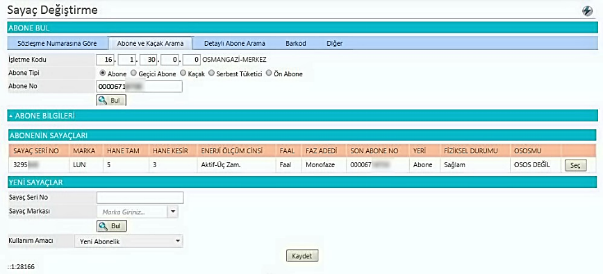Viewport: 603px width, 274px height.
Task: Click the ::1:28166 status text
Action: 21,266
